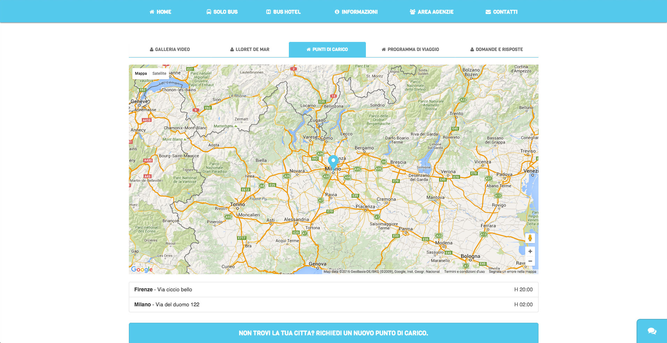Switch map to Mappa view
This screenshot has height=343, width=667.
point(141,73)
